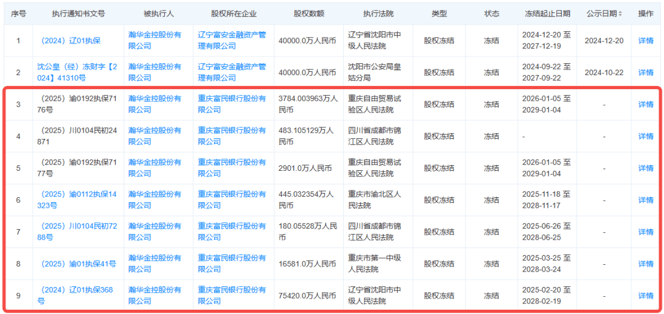The height and width of the screenshot is (314, 664).
Task: Select court 重庆市第一中级人民法院
Action: [374, 264]
